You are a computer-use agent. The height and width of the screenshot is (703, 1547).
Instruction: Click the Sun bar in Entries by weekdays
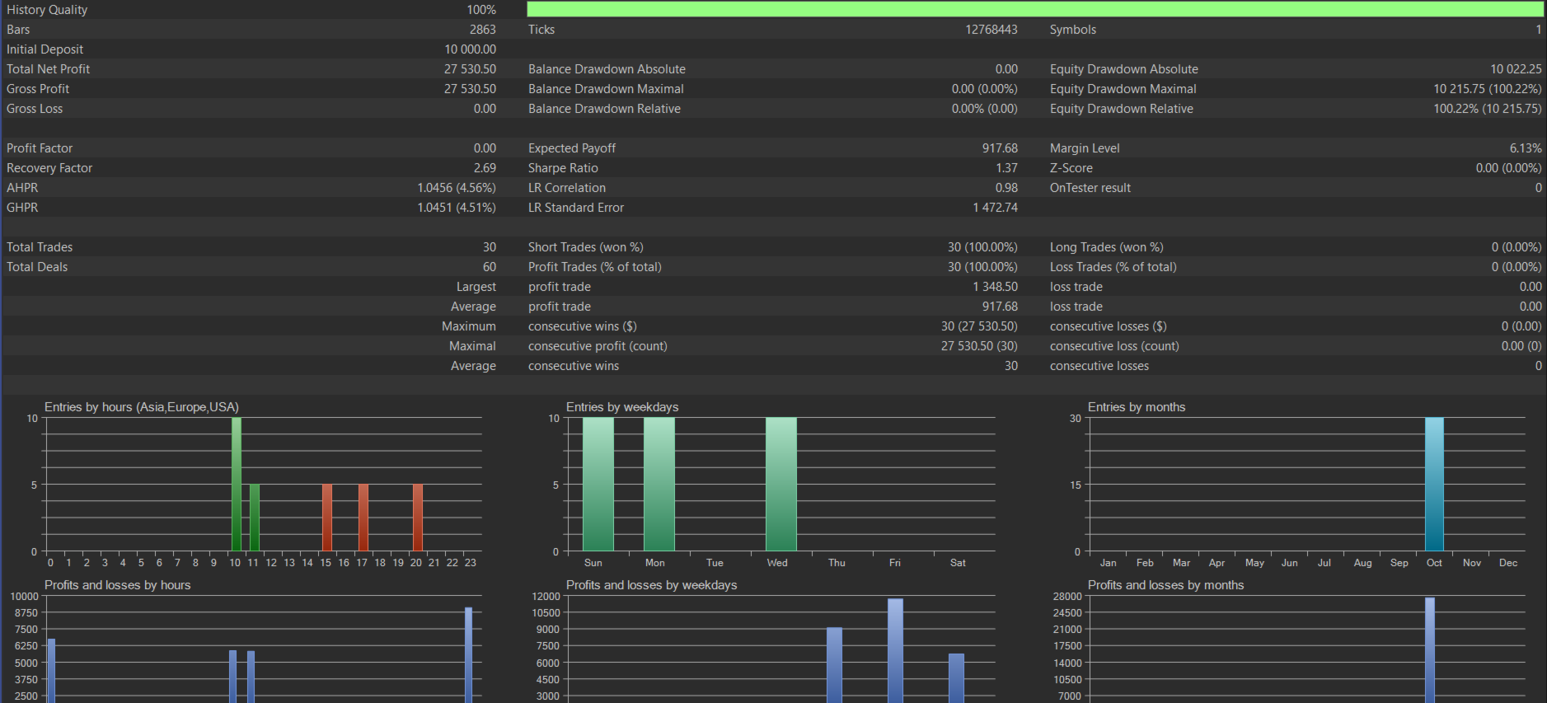point(598,485)
